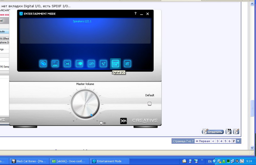
Task: Switch to Entertainment Mode taskbar button
Action: click(109, 161)
